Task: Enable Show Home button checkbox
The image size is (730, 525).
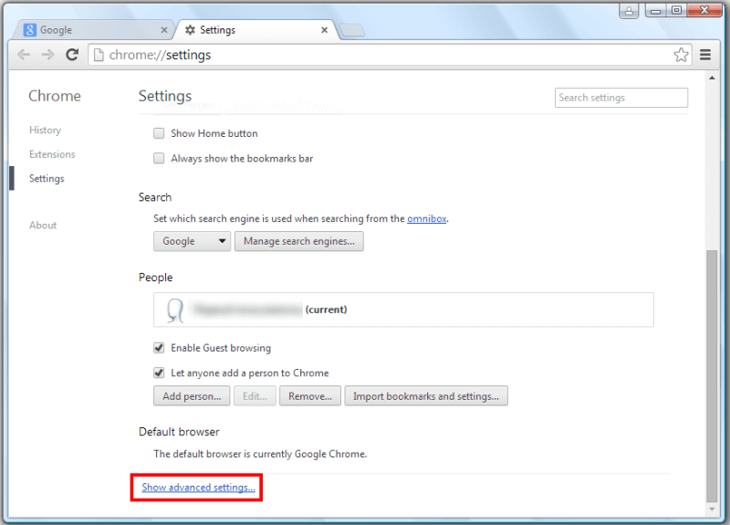Action: click(x=159, y=133)
